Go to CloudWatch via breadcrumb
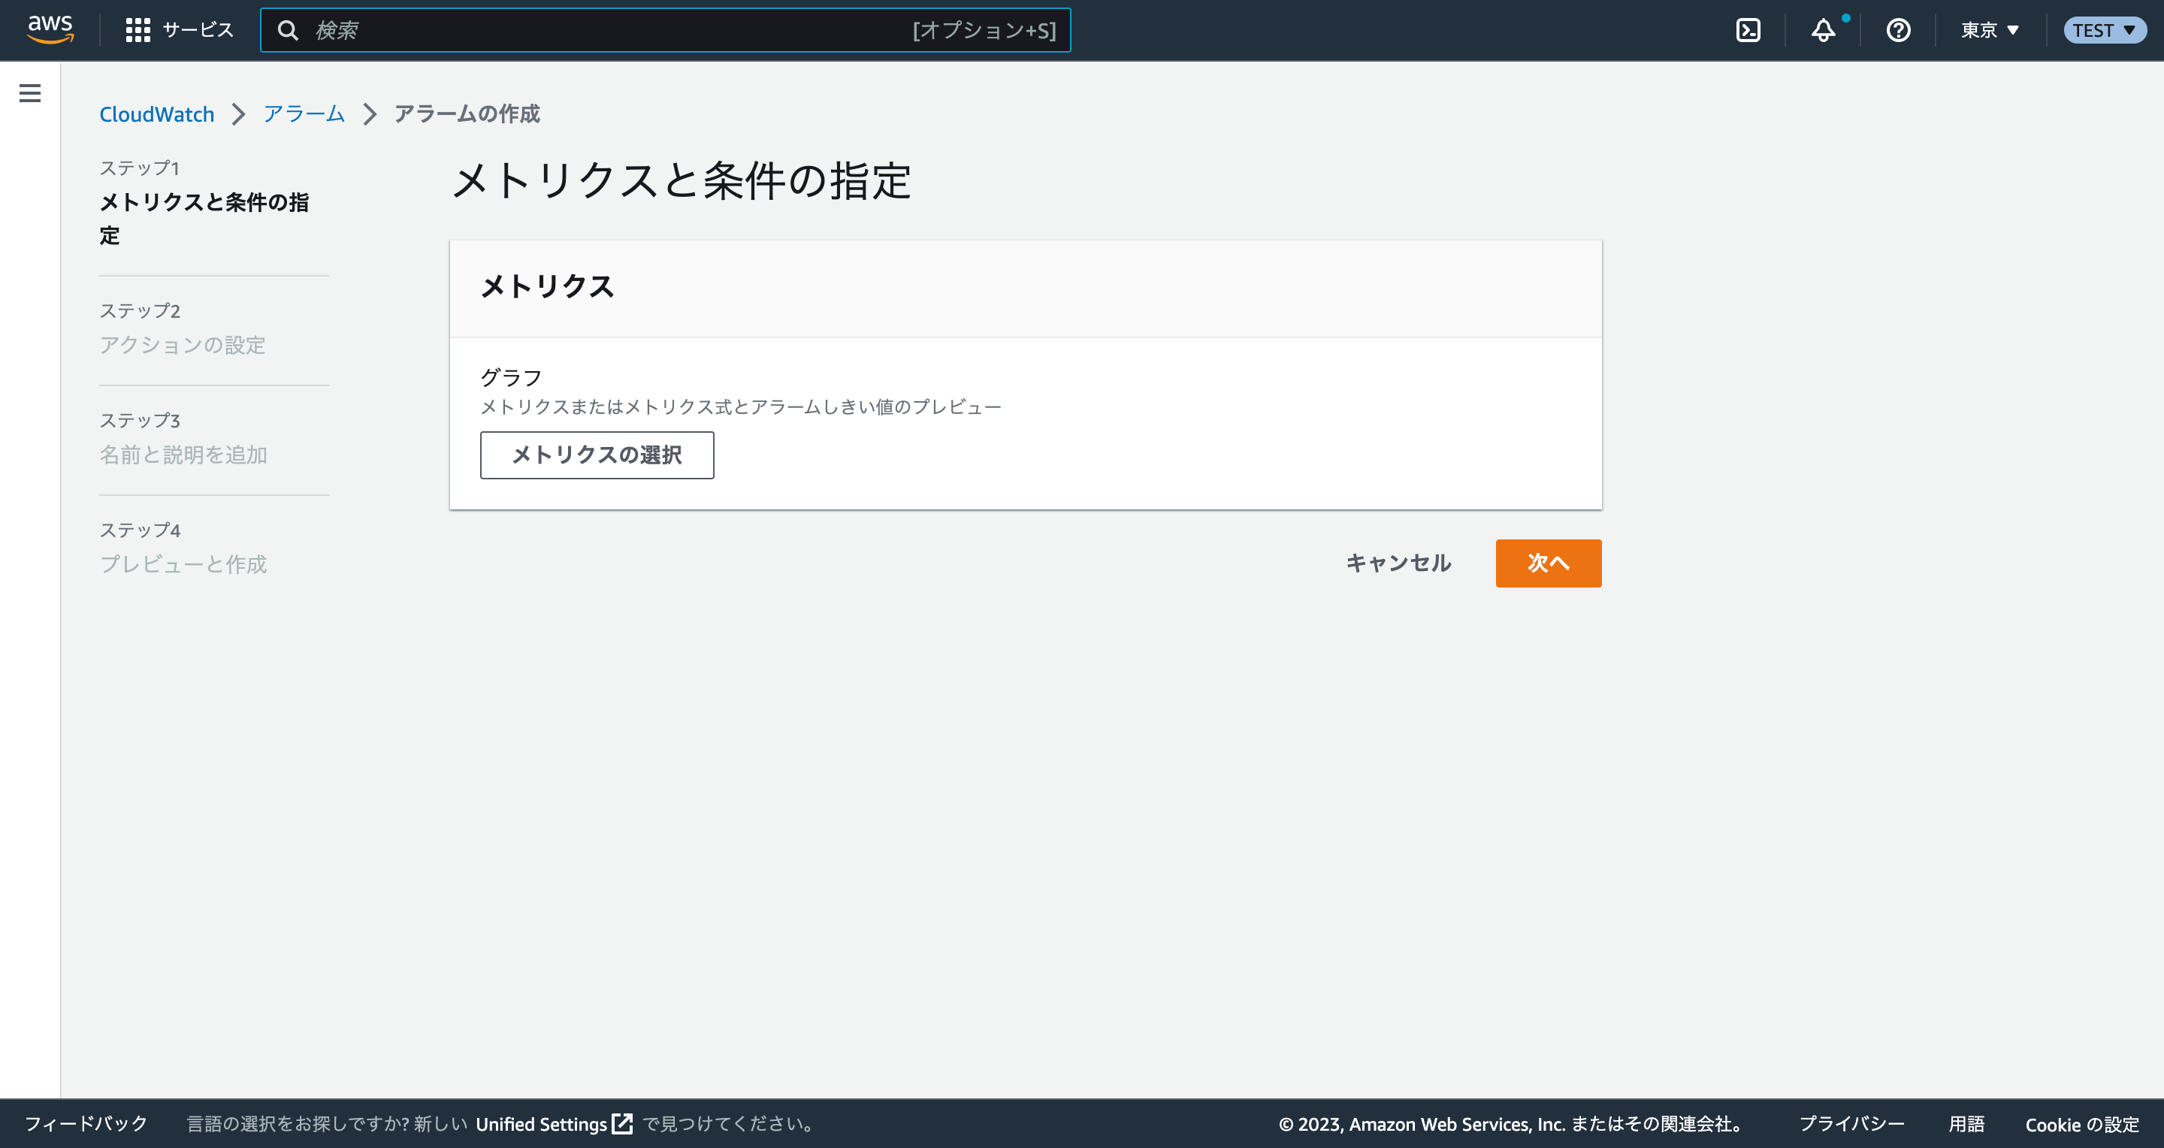This screenshot has width=2164, height=1148. click(x=156, y=114)
